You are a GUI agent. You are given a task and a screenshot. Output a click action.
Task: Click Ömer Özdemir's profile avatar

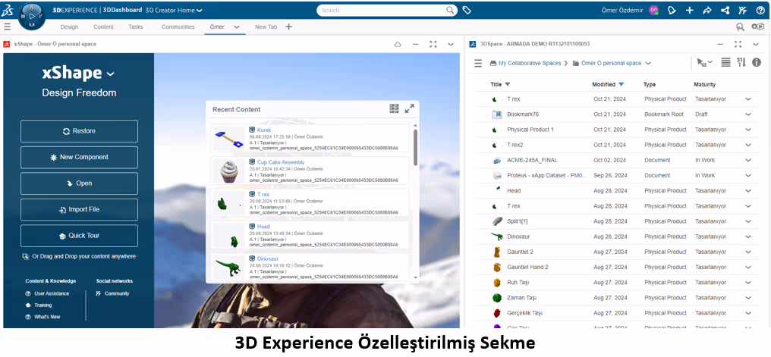coord(653,11)
